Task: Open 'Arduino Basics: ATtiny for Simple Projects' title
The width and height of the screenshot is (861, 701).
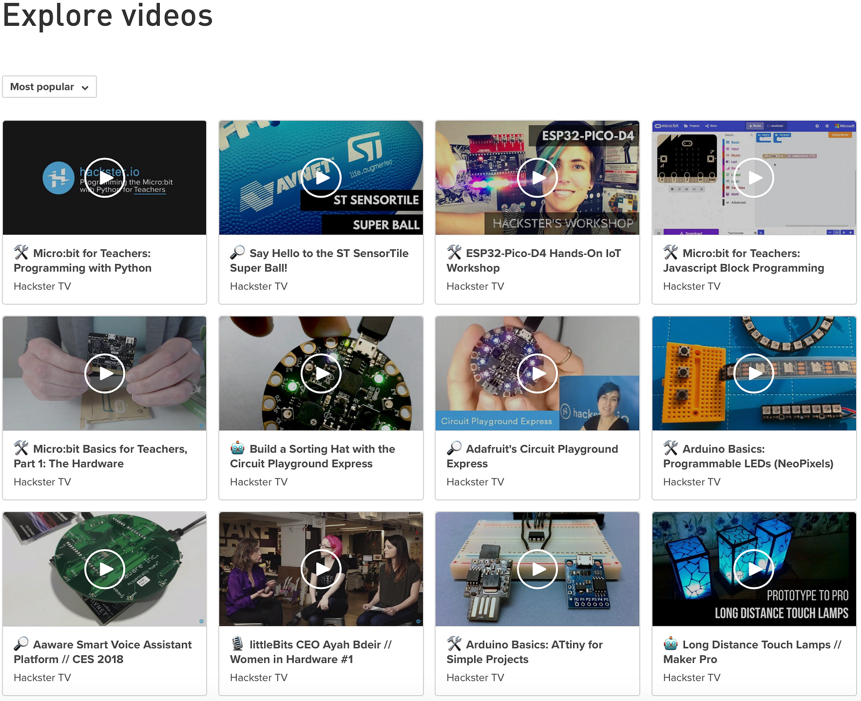Action: pos(525,652)
